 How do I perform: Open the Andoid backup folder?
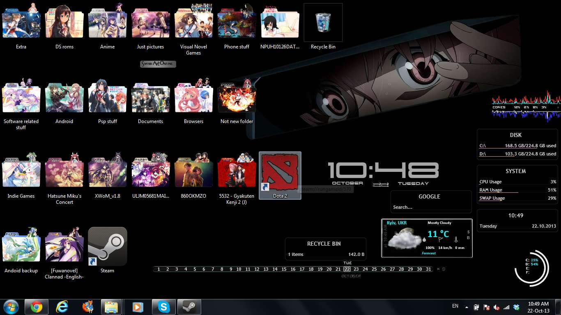[21, 244]
